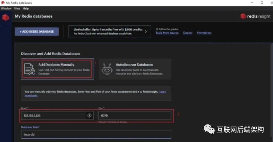Image resolution: width=273 pixels, height=142 pixels.
Task: Click the Discover and Add Redis Databases heading
Action: click(x=51, y=53)
